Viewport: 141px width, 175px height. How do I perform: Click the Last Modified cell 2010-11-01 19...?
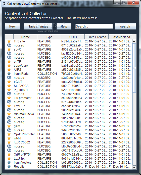point(120,74)
